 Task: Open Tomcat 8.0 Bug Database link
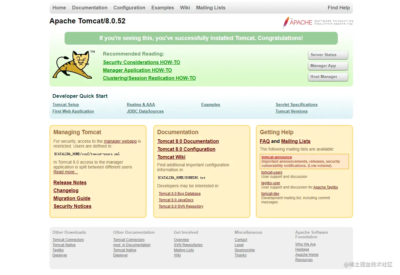point(180,194)
